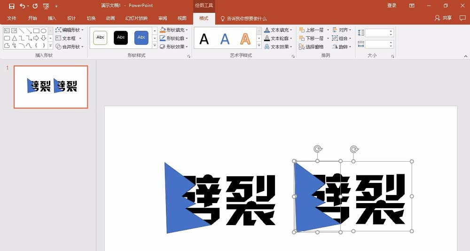Open the Text Box (文本框) dropdown

pyautogui.click(x=69, y=38)
